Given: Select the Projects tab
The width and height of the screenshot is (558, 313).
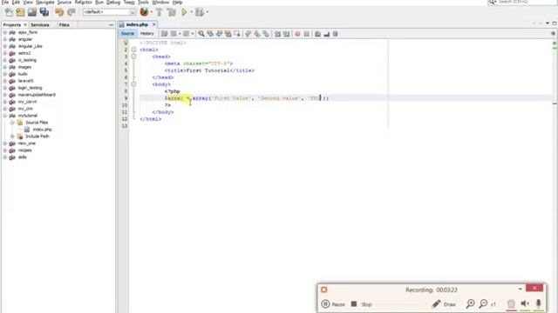Looking at the screenshot, I should coord(12,25).
